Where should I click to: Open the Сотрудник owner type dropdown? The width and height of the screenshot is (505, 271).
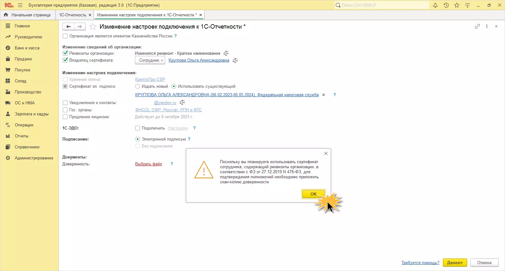(x=150, y=60)
